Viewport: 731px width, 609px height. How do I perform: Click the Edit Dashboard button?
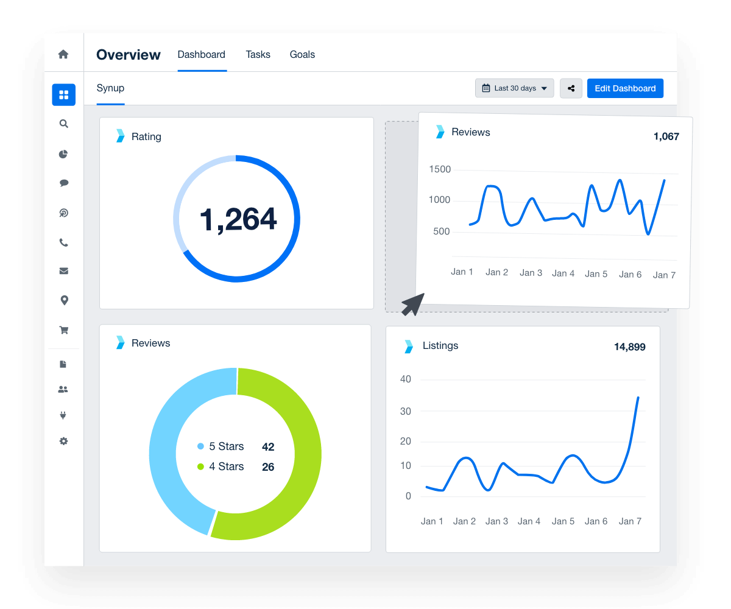625,88
